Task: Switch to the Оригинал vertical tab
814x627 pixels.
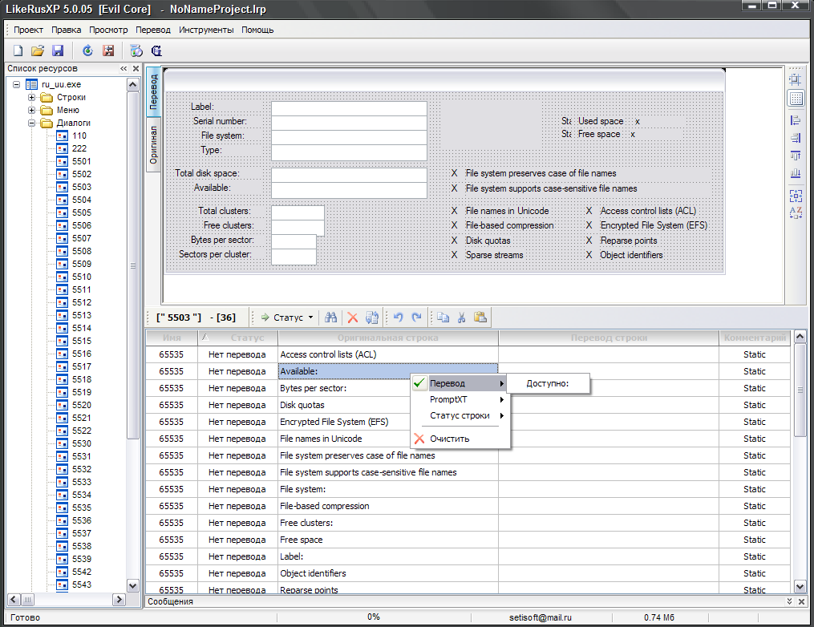Action: click(153, 145)
